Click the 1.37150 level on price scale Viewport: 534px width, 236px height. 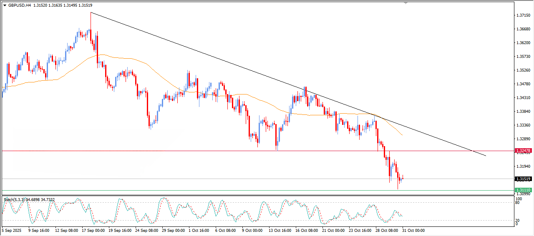(x=523, y=15)
